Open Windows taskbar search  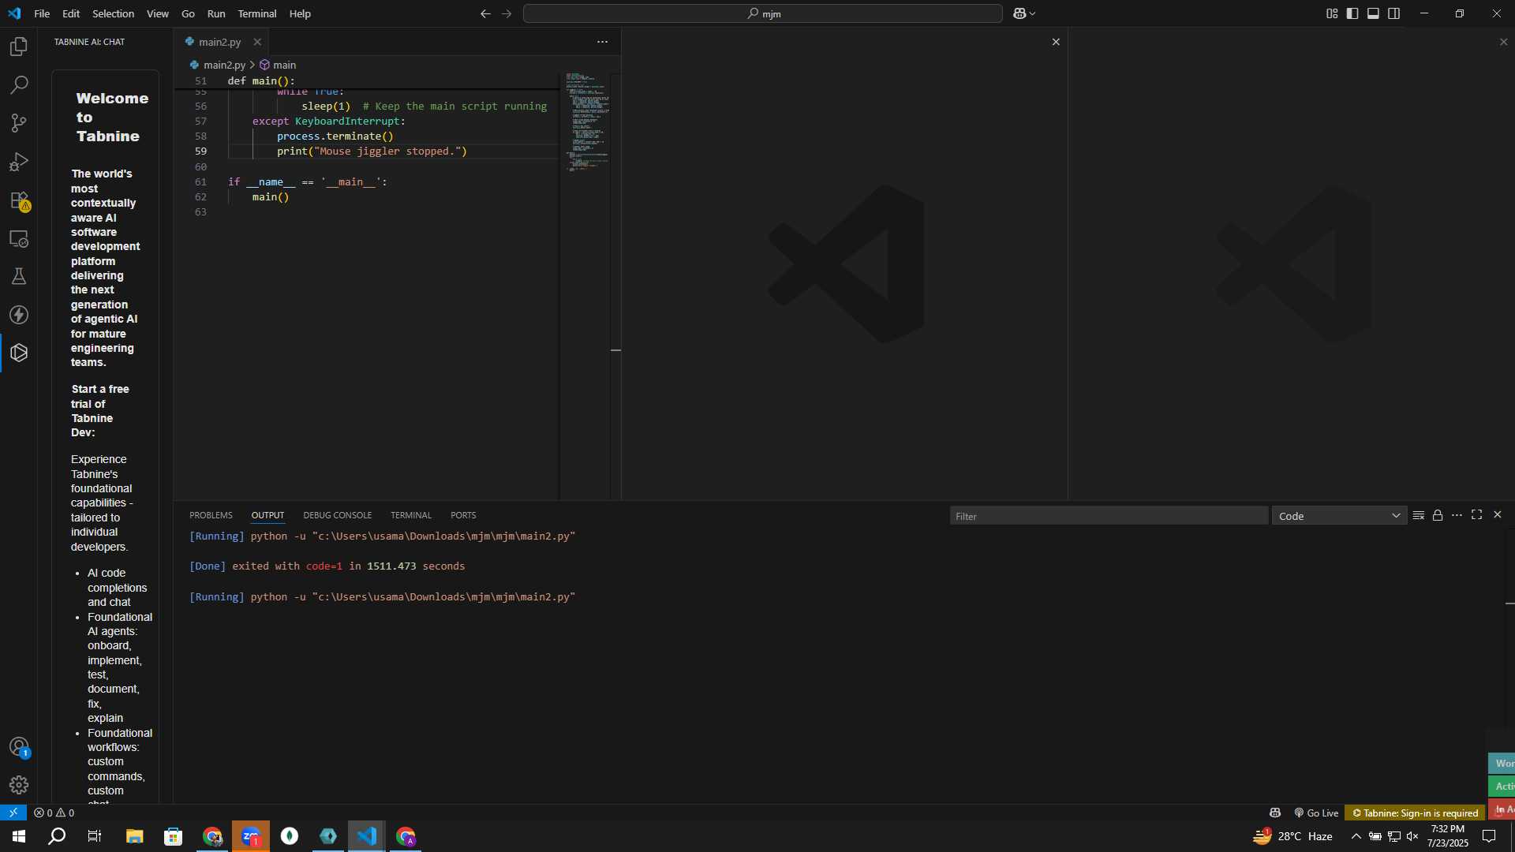(57, 836)
